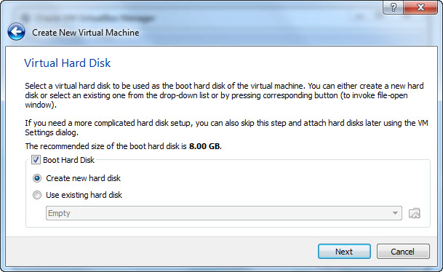Open the Empty hard disk drop-down list
Screen dimensions: 443x272
click(x=224, y=213)
